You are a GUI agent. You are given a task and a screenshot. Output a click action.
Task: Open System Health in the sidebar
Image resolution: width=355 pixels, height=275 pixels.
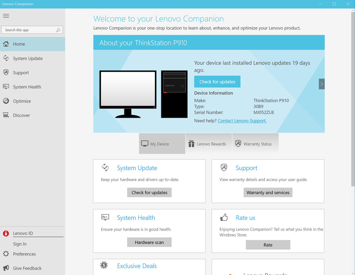(32, 86)
